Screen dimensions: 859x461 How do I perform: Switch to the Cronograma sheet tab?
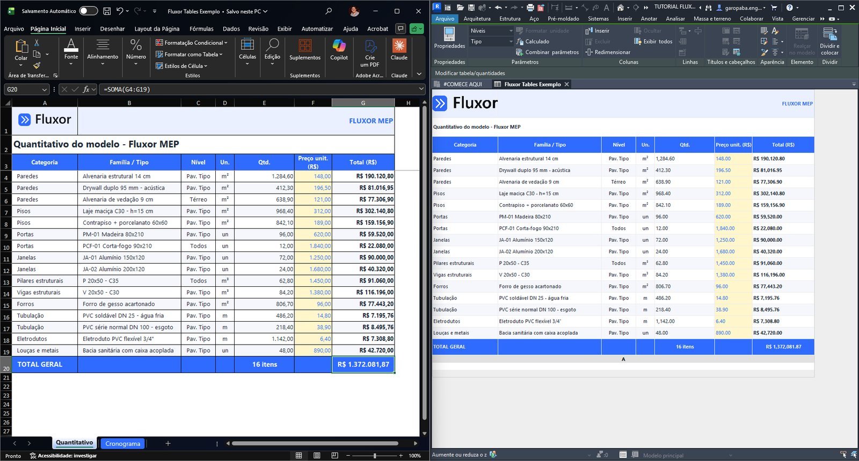123,444
